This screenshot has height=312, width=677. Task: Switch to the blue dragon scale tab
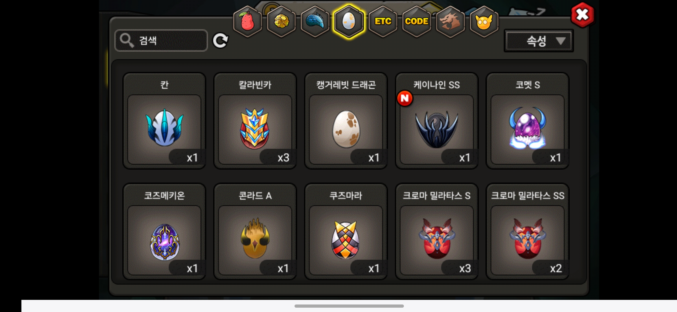[315, 21]
